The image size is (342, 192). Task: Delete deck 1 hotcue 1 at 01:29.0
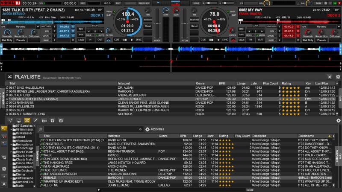pyautogui.click(x=73, y=26)
